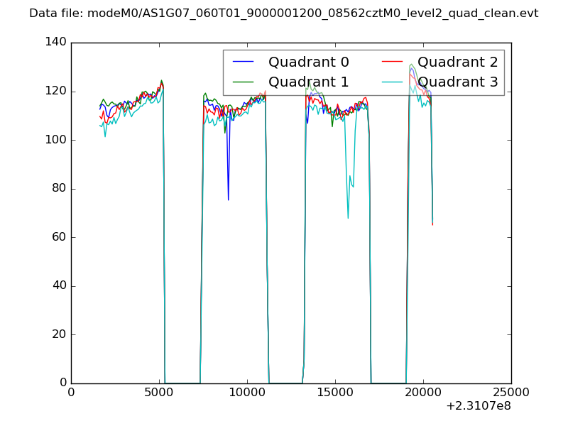Click the 20000 tick on x-axis

[x=423, y=393]
